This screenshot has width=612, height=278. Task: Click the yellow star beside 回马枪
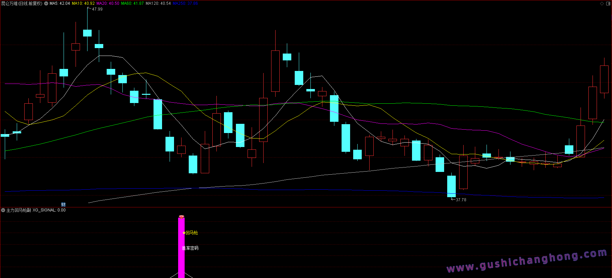point(184,233)
